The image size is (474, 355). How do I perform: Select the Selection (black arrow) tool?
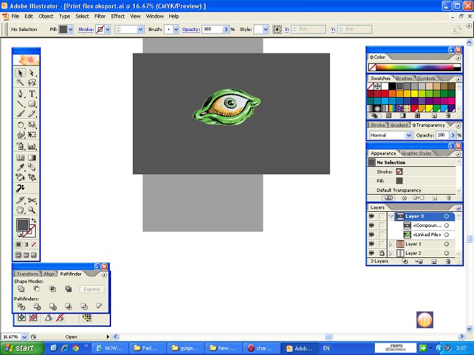point(20,73)
